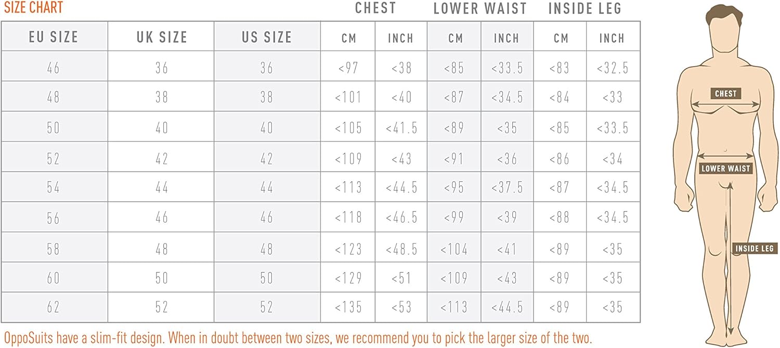This screenshot has width=780, height=348.
Task: Select the <83 inside leg cm cell
Action: [560, 68]
